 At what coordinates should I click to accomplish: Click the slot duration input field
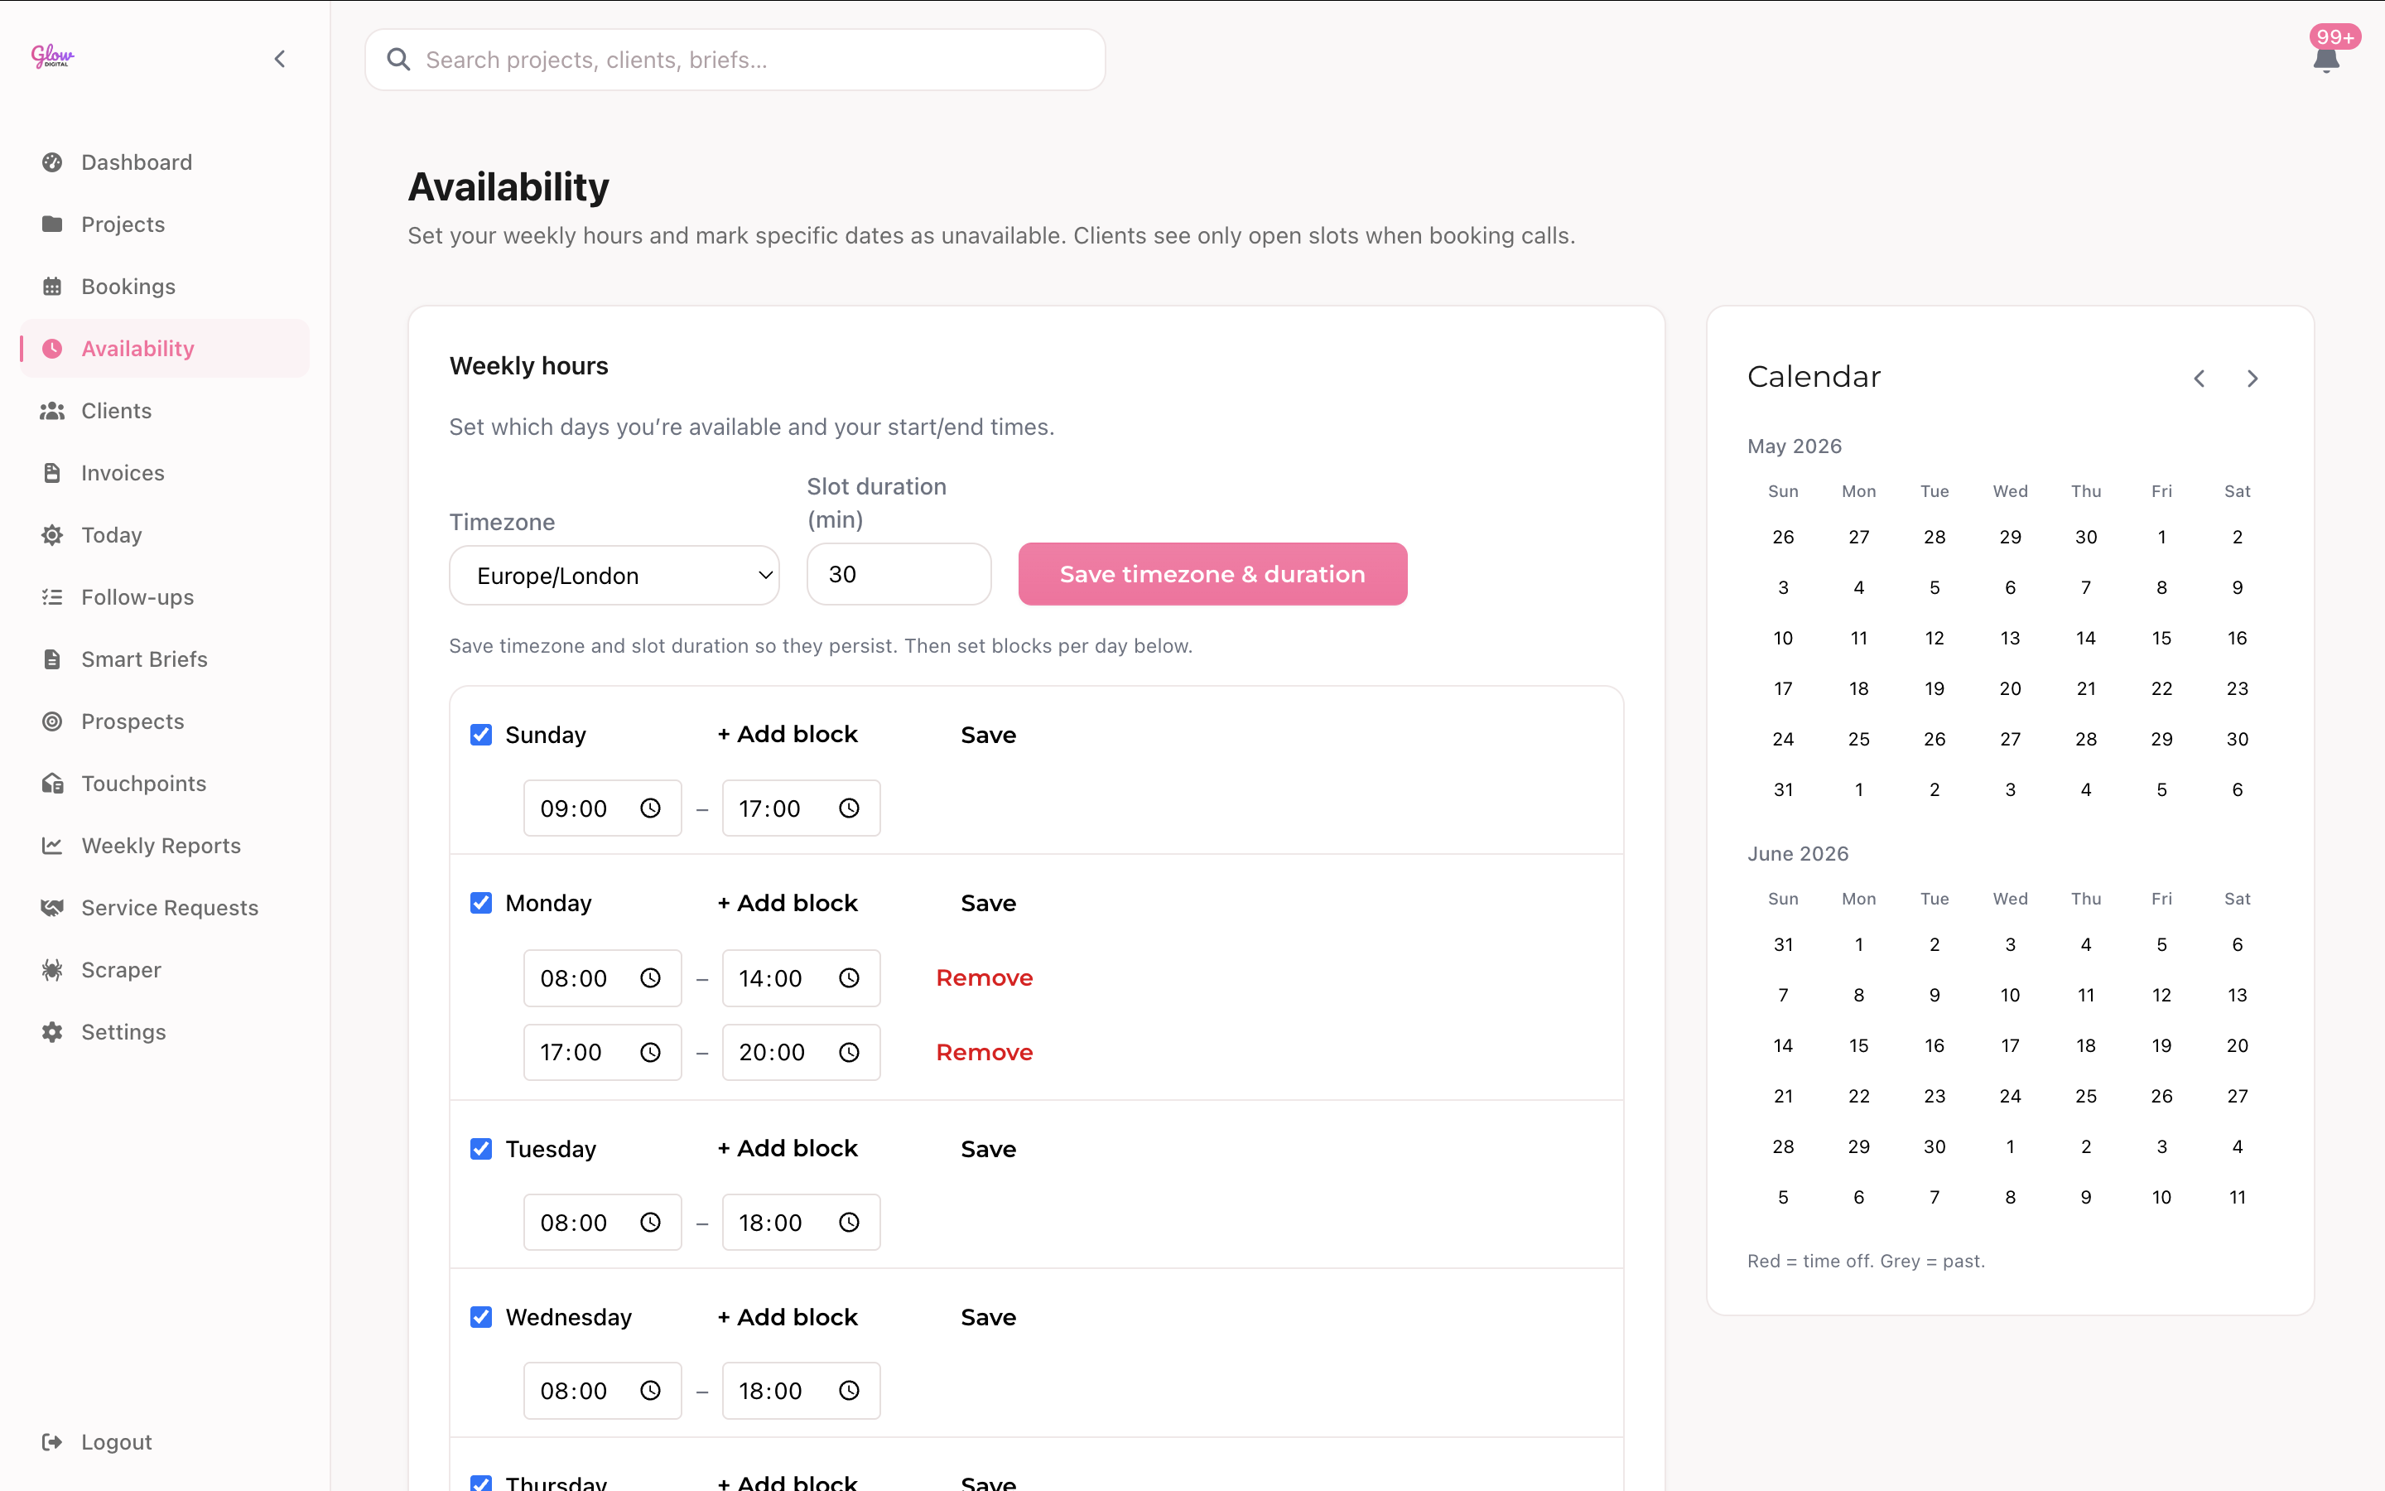(x=899, y=574)
